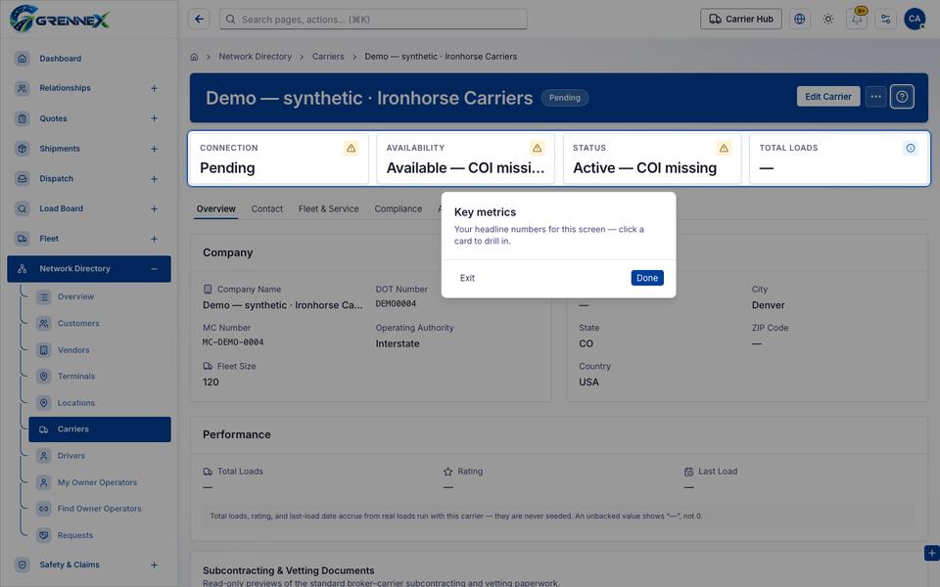Click the Connection card warning icon
This screenshot has height=587, width=940.
pos(352,148)
